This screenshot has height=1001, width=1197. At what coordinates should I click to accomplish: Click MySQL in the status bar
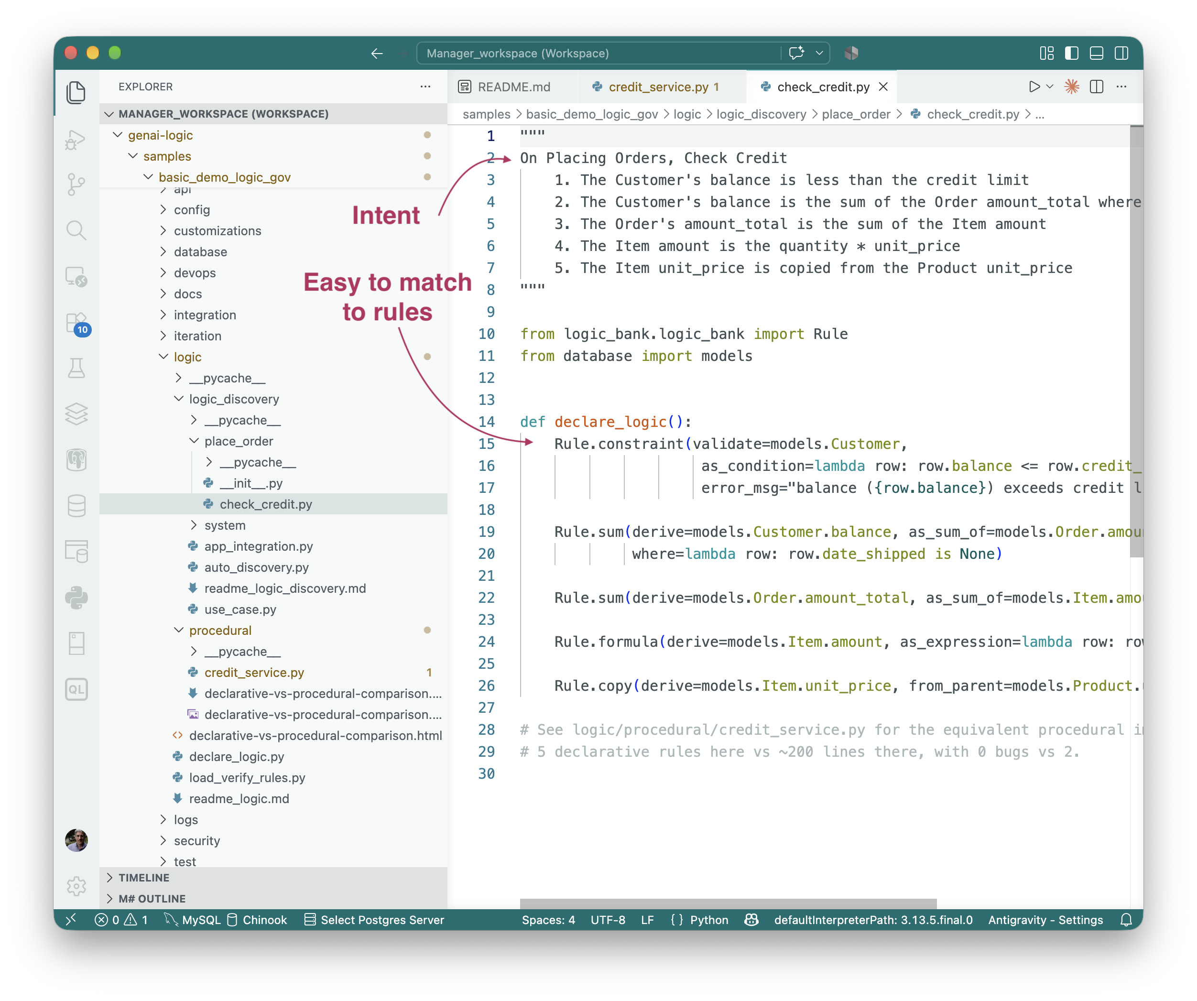point(193,920)
